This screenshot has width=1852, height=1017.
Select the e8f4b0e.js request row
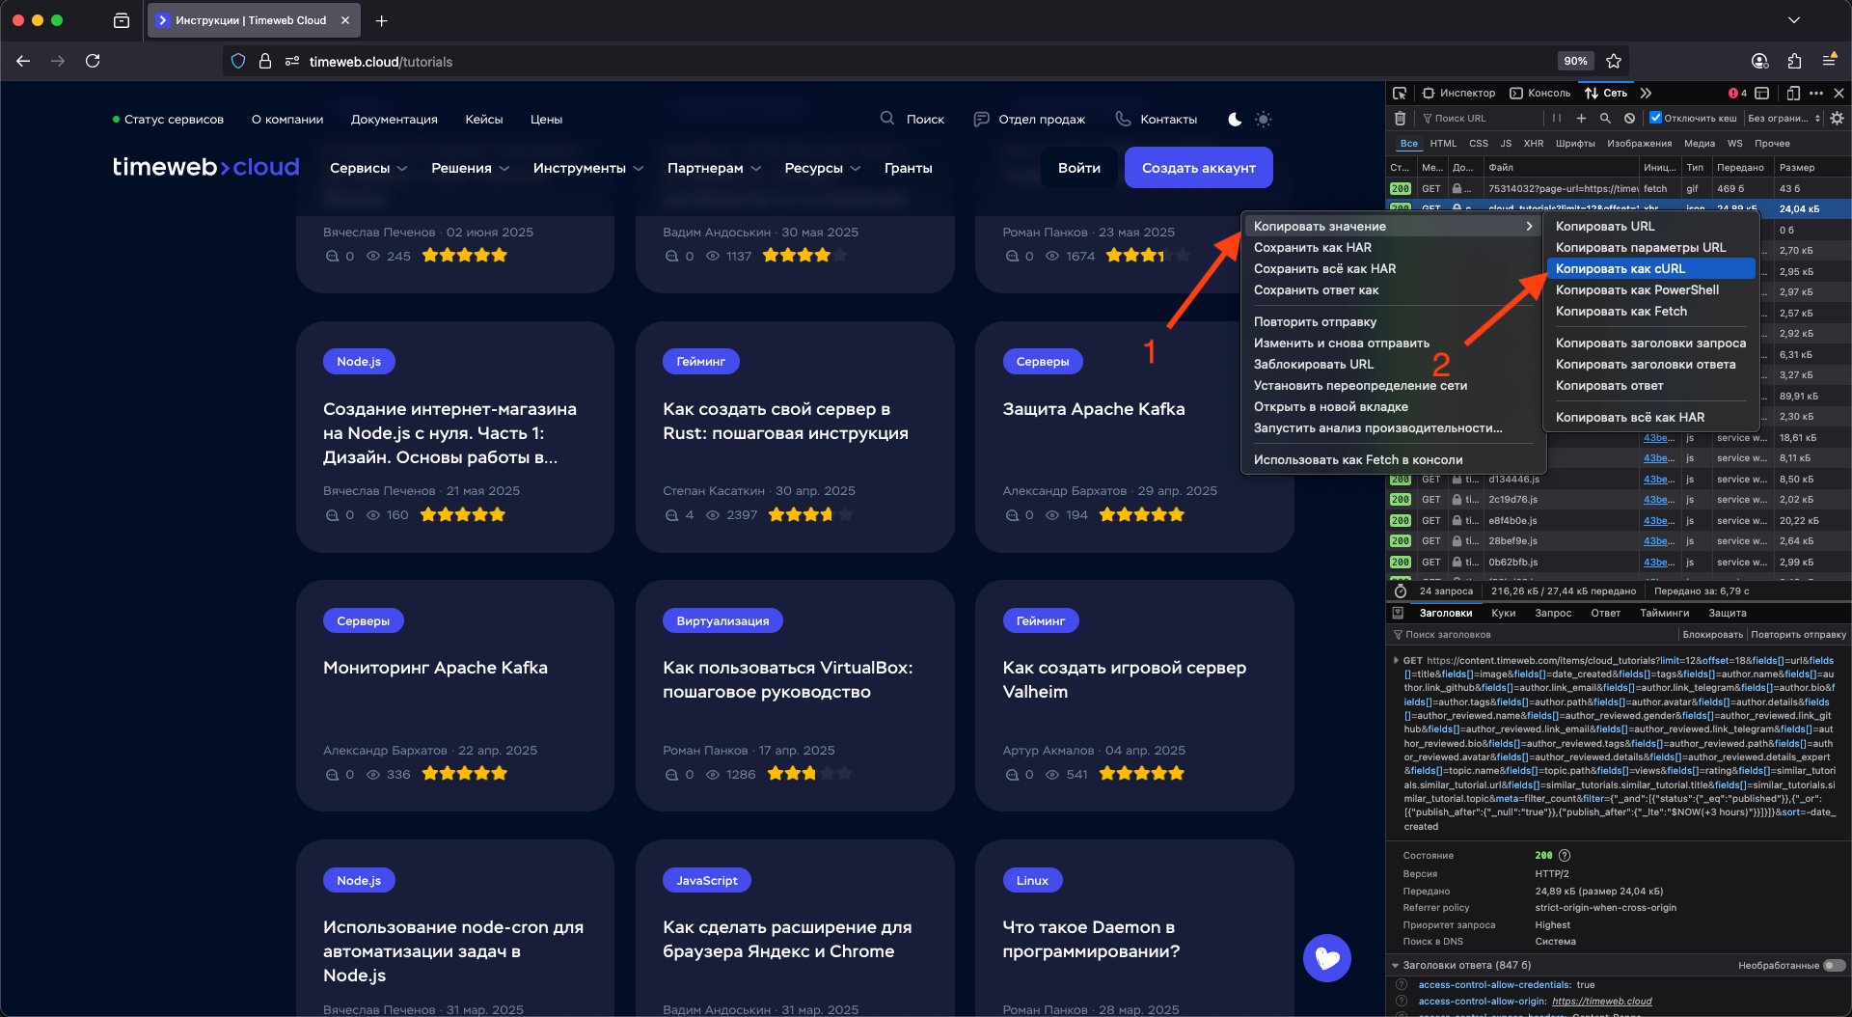(1619, 520)
